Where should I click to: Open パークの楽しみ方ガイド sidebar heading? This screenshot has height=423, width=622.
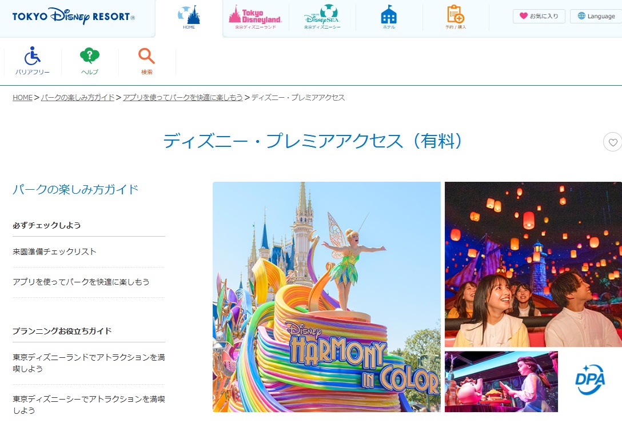(x=75, y=189)
